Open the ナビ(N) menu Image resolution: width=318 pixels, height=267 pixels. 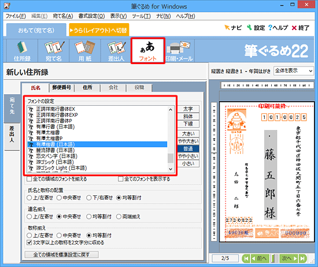[x=164, y=16]
